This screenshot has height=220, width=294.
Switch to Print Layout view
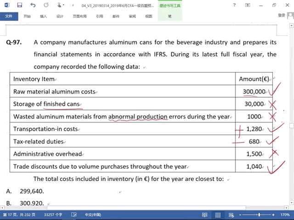pyautogui.click(x=218, y=215)
